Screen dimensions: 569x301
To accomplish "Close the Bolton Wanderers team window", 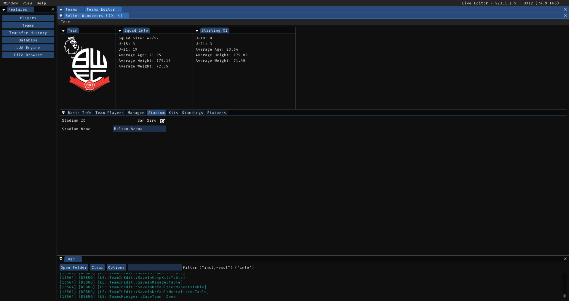I will 565,16.
